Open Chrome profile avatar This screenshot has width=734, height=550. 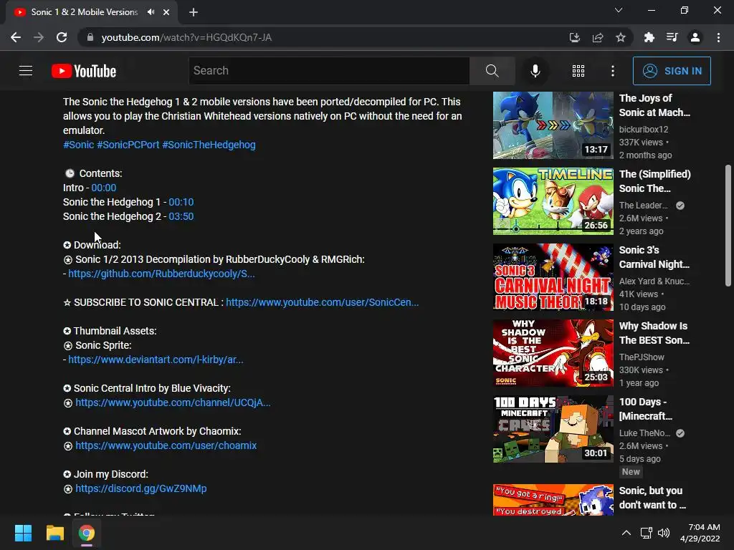(x=695, y=37)
